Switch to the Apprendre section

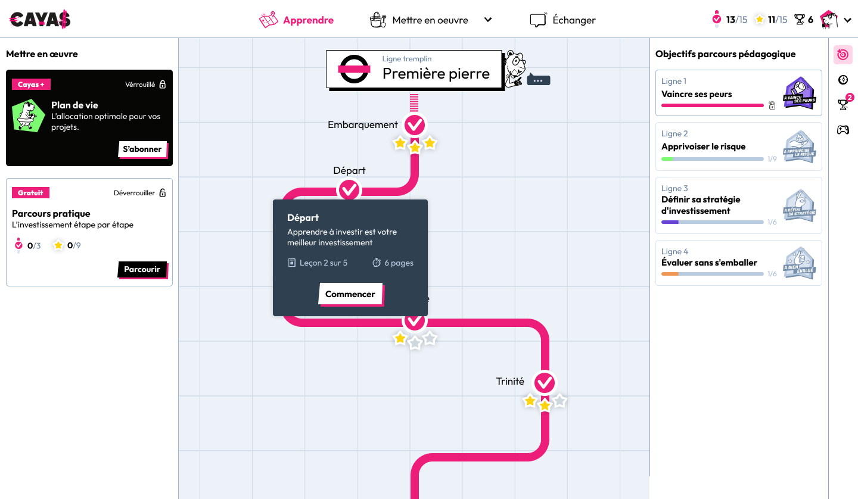[x=296, y=20]
